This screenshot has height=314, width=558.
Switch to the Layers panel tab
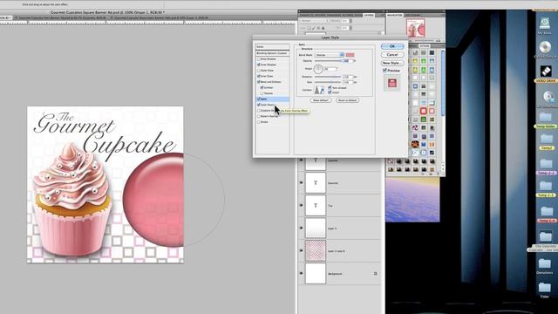(x=369, y=16)
